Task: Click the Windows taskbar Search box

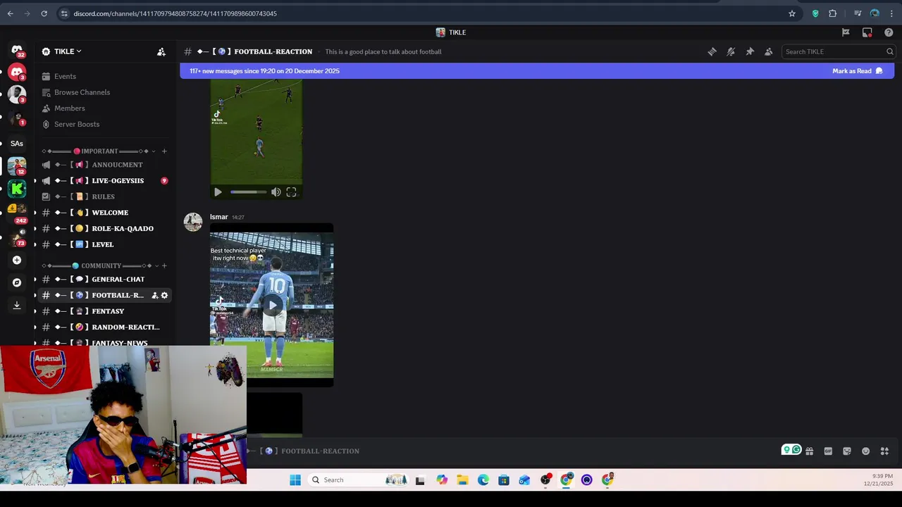Action: coord(359,480)
